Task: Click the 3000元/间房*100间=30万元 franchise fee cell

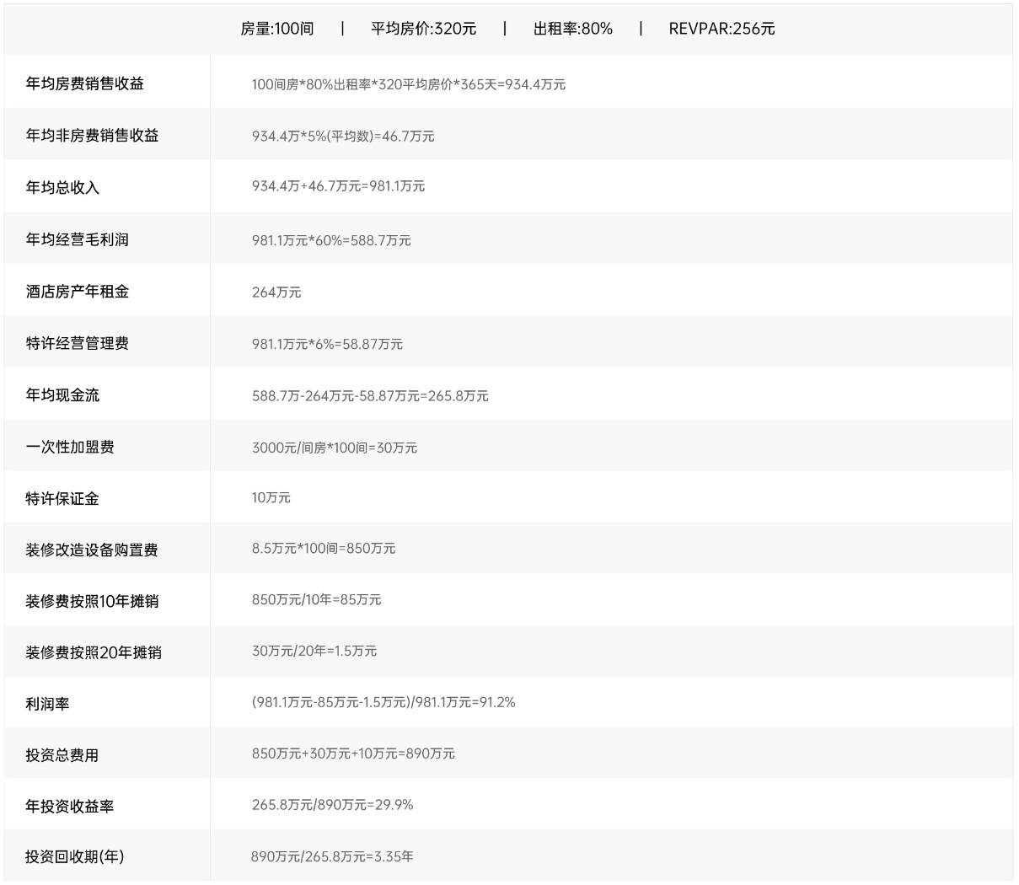Action: pos(335,448)
